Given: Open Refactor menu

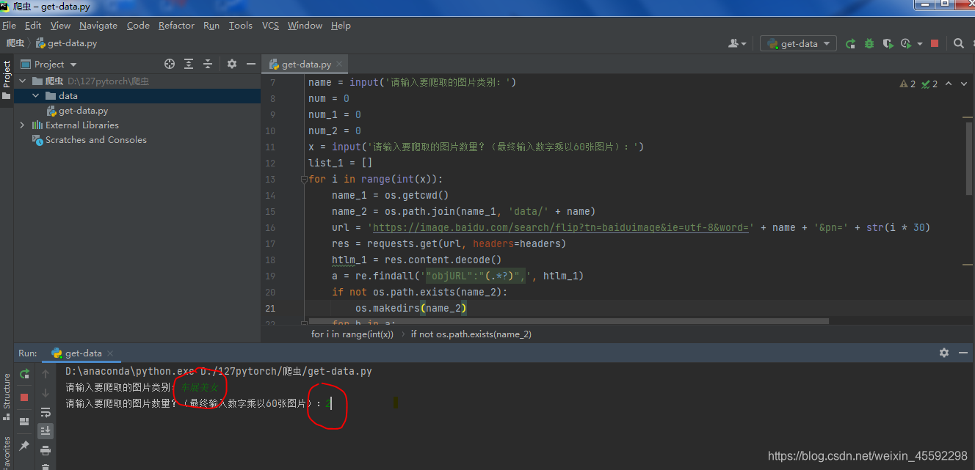Looking at the screenshot, I should (177, 26).
